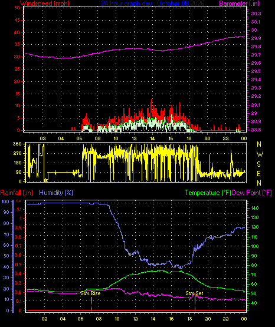Click the '40' windspeed axis value
This screenshot has height=327, width=275.
tap(17, 32)
